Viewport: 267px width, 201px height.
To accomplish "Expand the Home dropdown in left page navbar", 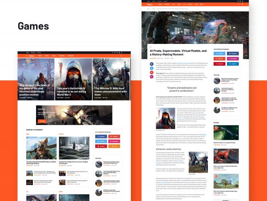I will click(39, 56).
